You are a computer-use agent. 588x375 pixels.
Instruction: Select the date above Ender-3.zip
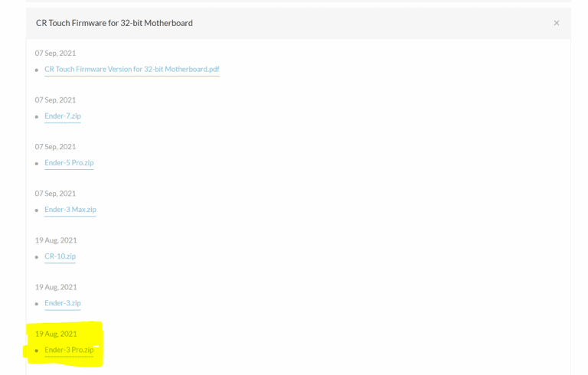[56, 287]
